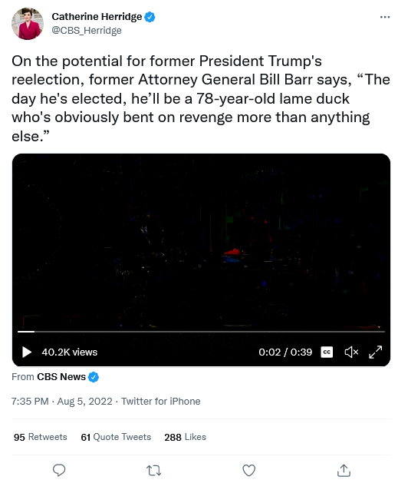Toggle closed captions with CC button
The height and width of the screenshot is (483, 398).
[327, 352]
